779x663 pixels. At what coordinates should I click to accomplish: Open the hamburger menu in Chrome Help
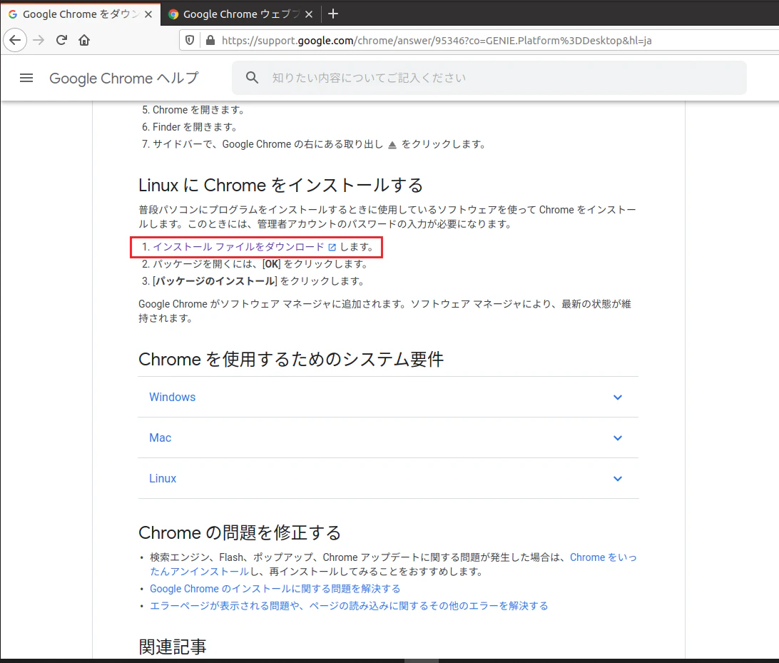(26, 78)
